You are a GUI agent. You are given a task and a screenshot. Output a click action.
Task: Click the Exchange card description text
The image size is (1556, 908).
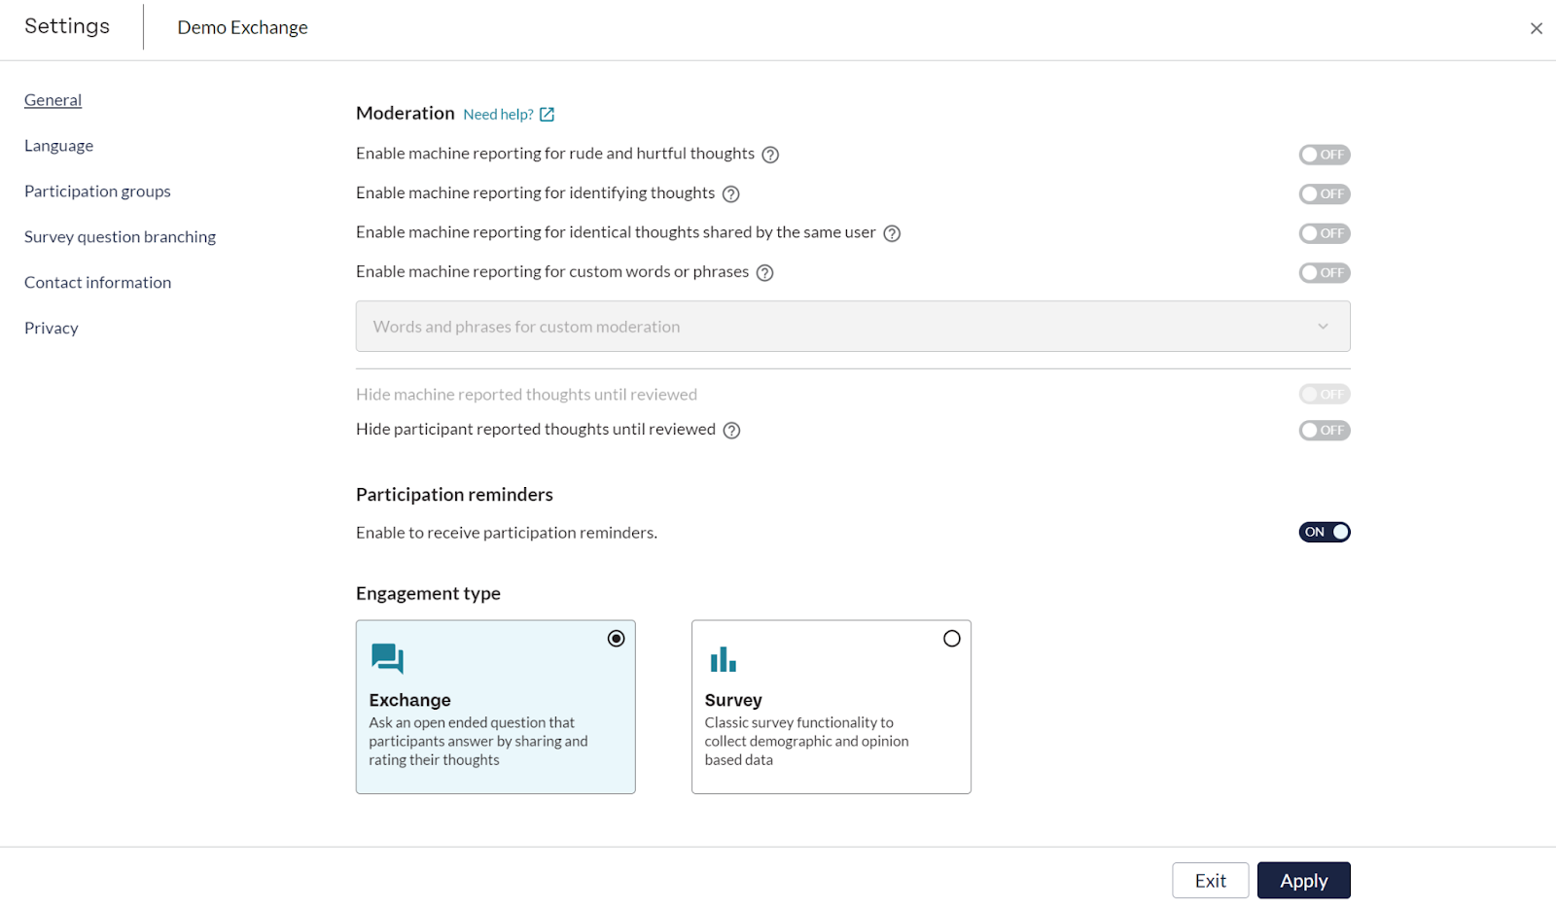[477, 742]
